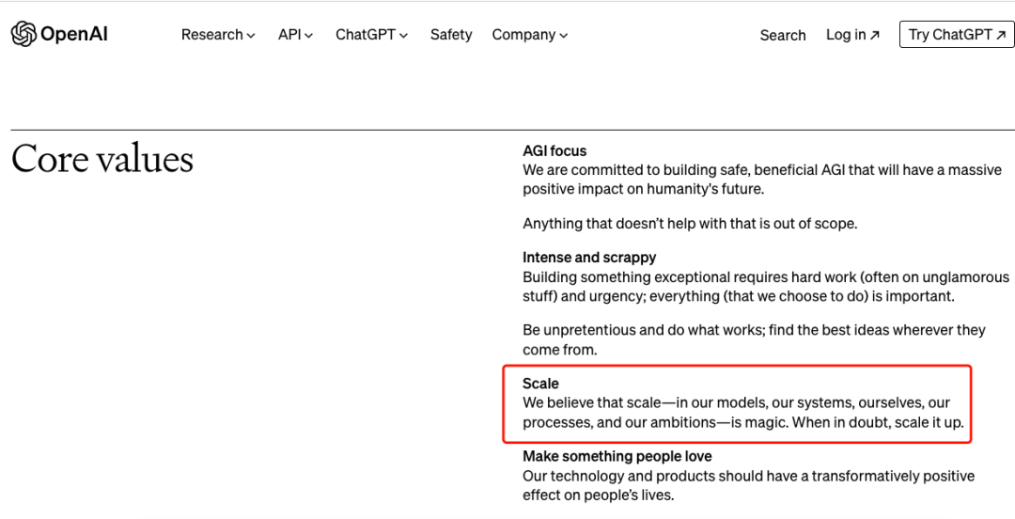Viewport: 1015px width, 519px height.
Task: Click the Make something people love heading
Action: [617, 456]
